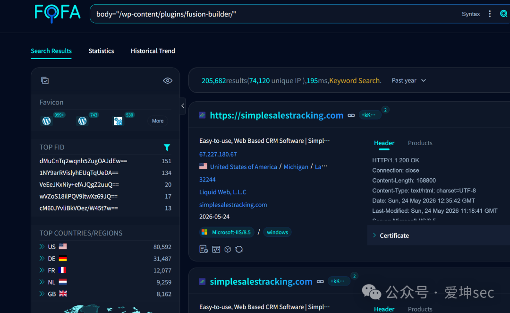Screen dimensions: 510x313
Task: Open the Syntax help link
Action: click(471, 14)
